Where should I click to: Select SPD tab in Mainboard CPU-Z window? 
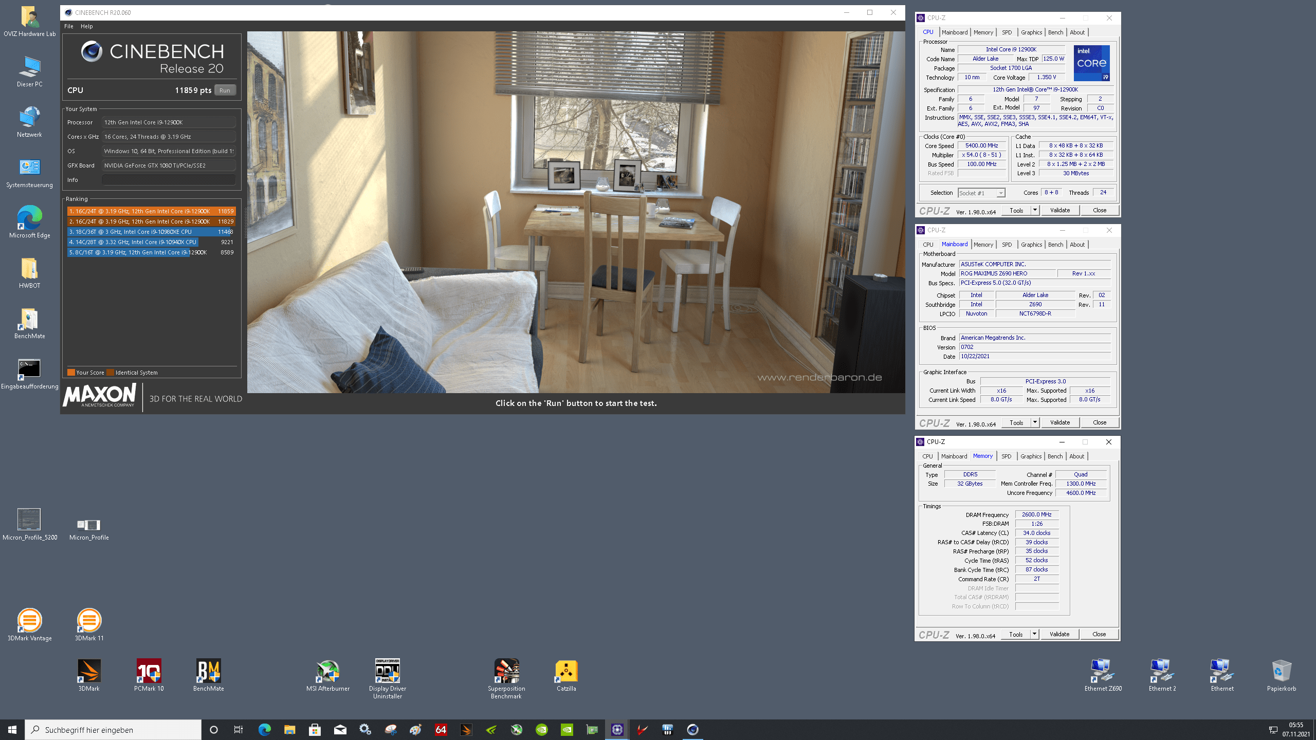coord(1007,245)
